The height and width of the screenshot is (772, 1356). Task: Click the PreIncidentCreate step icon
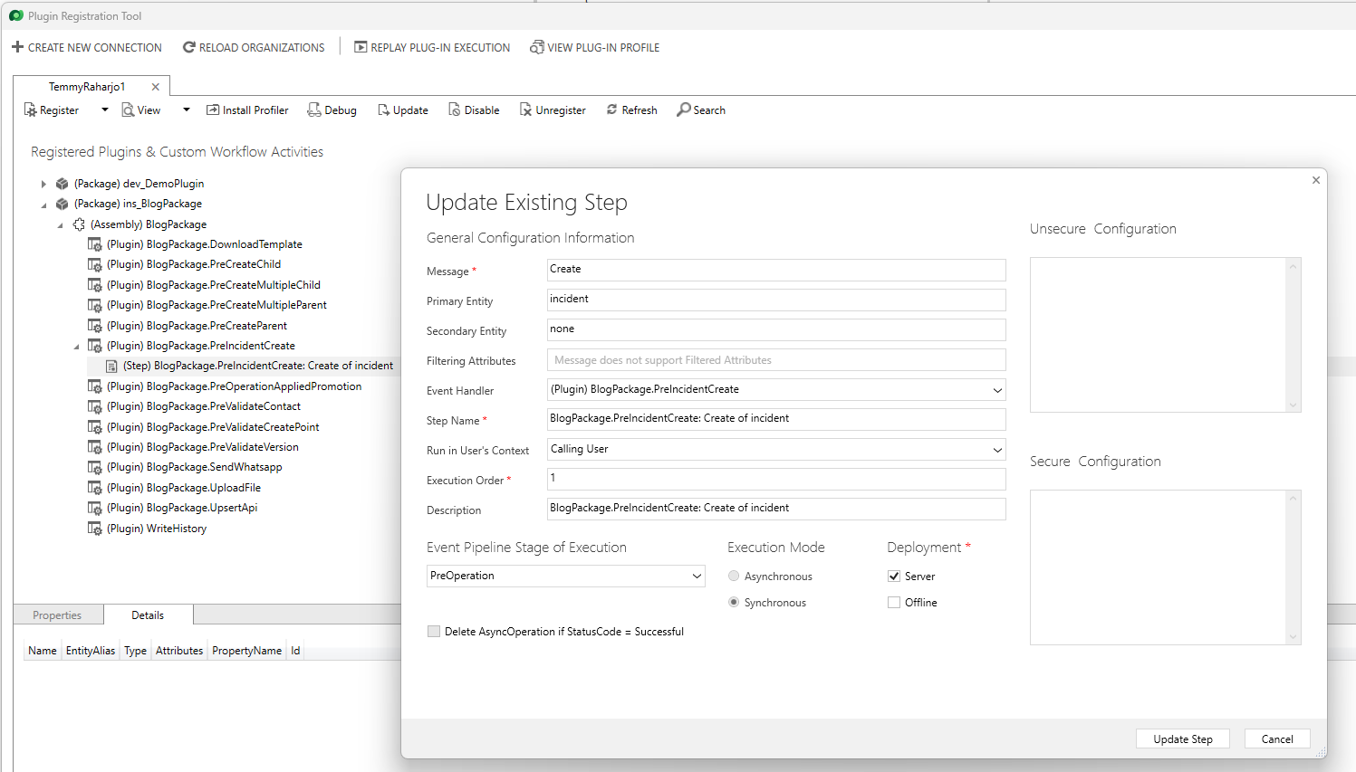[111, 366]
